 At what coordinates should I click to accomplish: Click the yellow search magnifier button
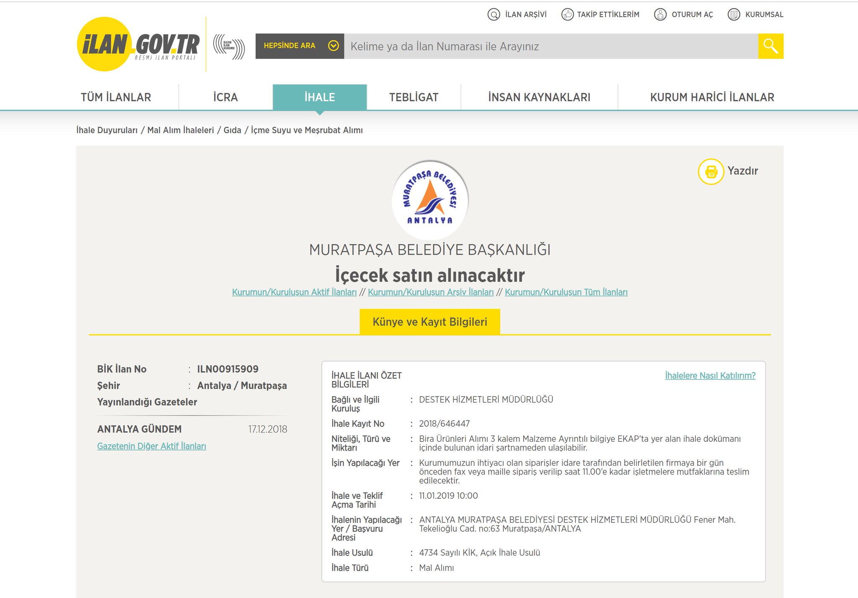(x=770, y=46)
